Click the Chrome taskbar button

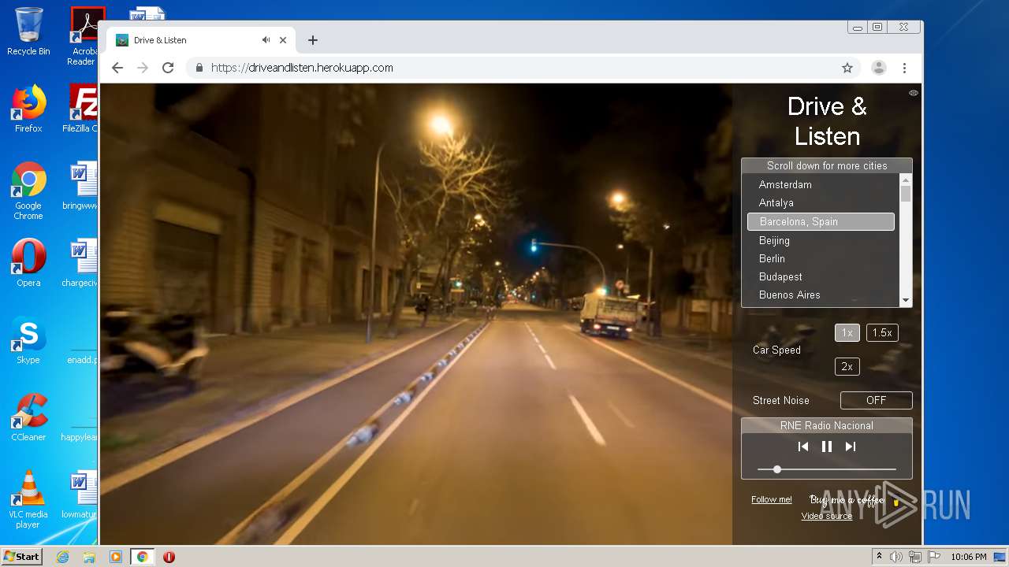(x=142, y=557)
